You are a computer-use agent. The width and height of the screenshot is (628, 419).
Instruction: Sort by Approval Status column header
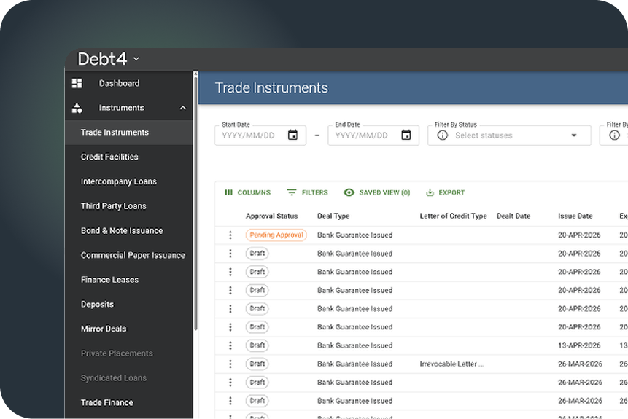coord(271,216)
